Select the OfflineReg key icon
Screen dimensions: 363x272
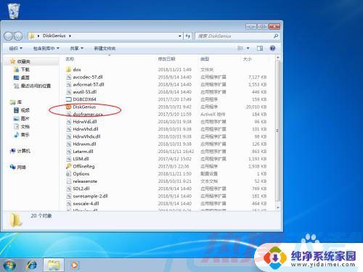[68, 166]
